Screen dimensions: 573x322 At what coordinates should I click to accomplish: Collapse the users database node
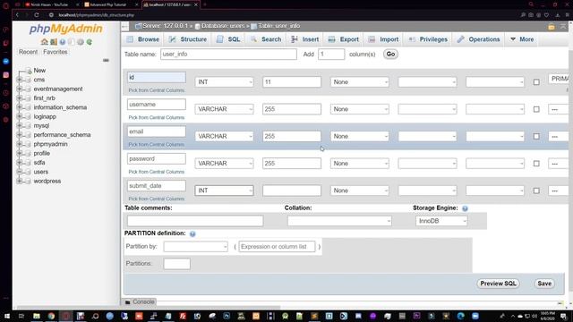20,172
